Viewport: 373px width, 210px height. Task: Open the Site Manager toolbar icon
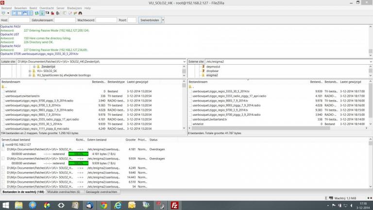click(4, 13)
